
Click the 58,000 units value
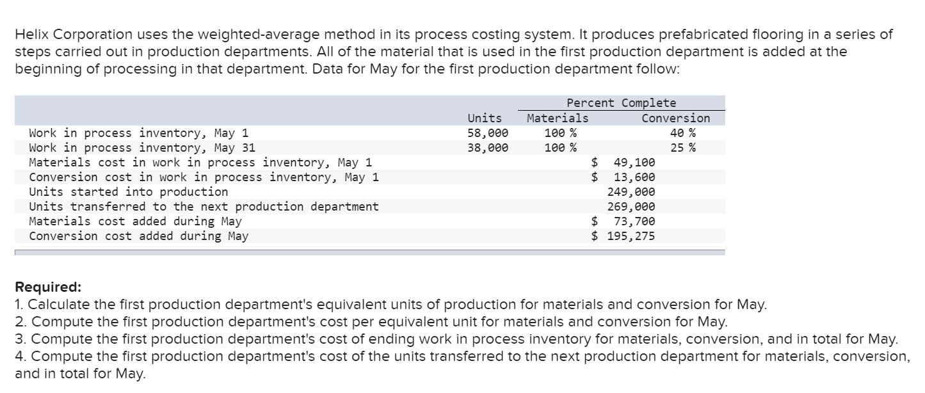488,133
